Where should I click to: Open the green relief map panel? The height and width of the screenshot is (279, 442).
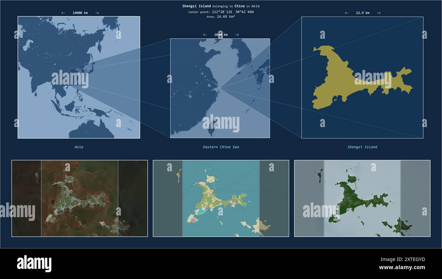pos(362,198)
